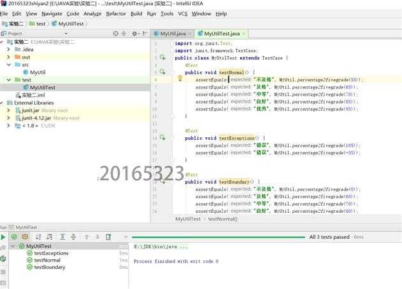Expand junit-4.12.jar library

(x=8, y=118)
